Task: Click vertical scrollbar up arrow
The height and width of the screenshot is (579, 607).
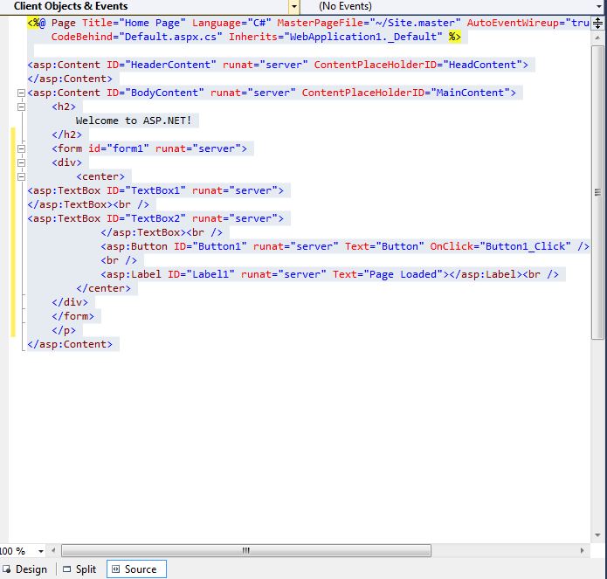Action: tap(597, 38)
